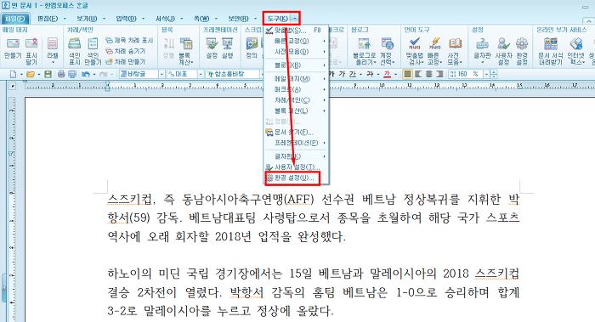Toggle right alignment button
Image resolution: width=595 pixels, height=322 pixels.
click(x=439, y=74)
